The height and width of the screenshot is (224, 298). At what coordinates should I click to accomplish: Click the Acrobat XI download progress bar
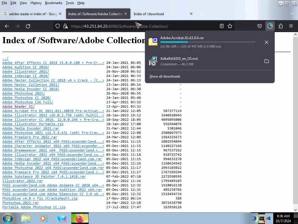coord(208,42)
